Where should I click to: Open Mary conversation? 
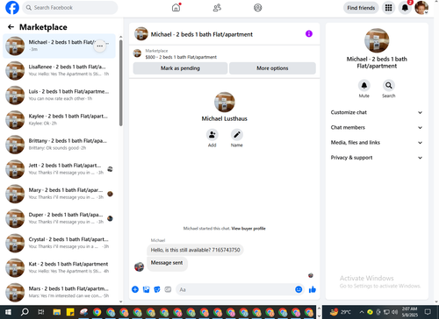(x=59, y=194)
